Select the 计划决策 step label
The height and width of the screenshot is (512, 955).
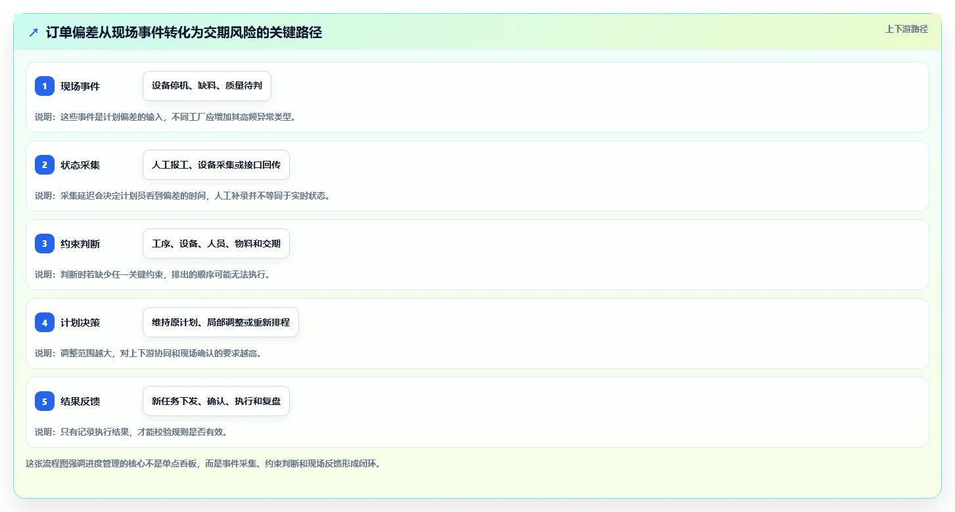click(80, 322)
